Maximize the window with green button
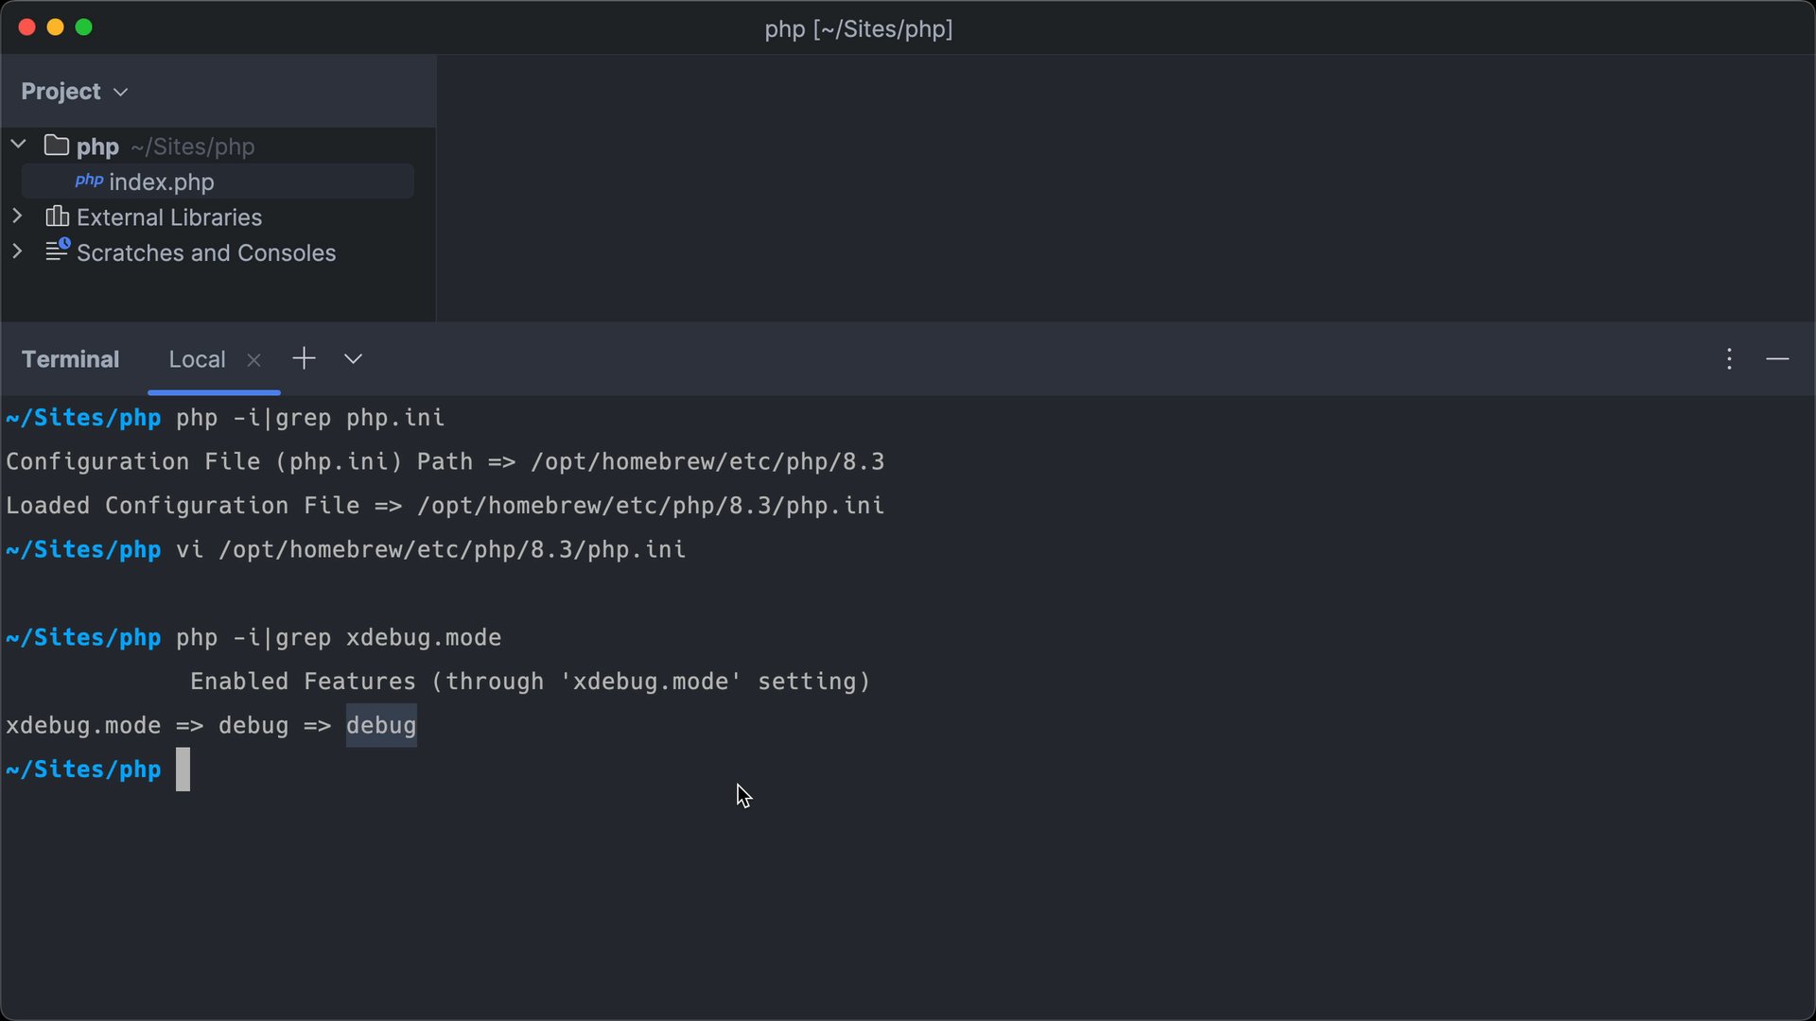1816x1021 pixels. (x=83, y=27)
